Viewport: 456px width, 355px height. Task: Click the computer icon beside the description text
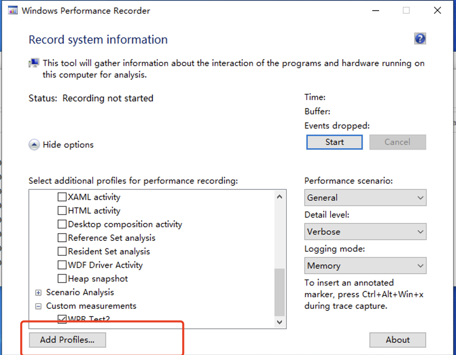34,63
